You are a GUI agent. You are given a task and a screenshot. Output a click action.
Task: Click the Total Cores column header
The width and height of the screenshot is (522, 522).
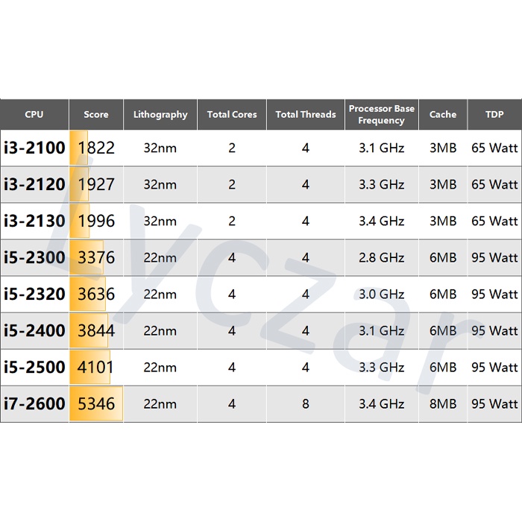click(x=232, y=115)
